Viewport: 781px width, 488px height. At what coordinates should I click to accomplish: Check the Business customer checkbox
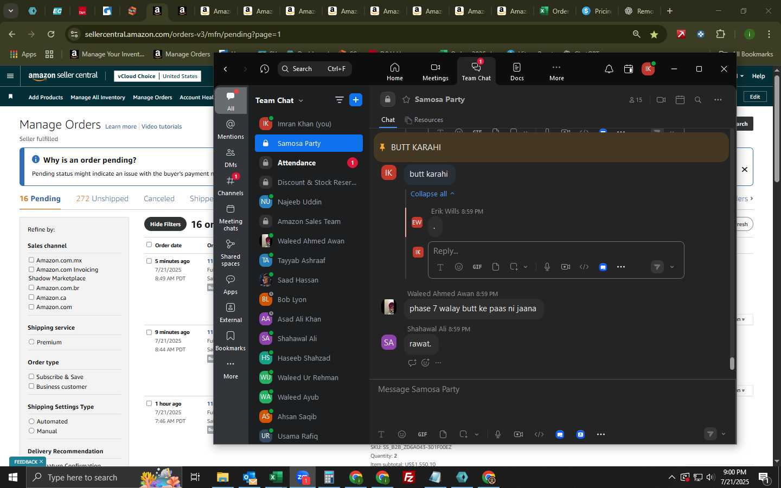click(31, 387)
